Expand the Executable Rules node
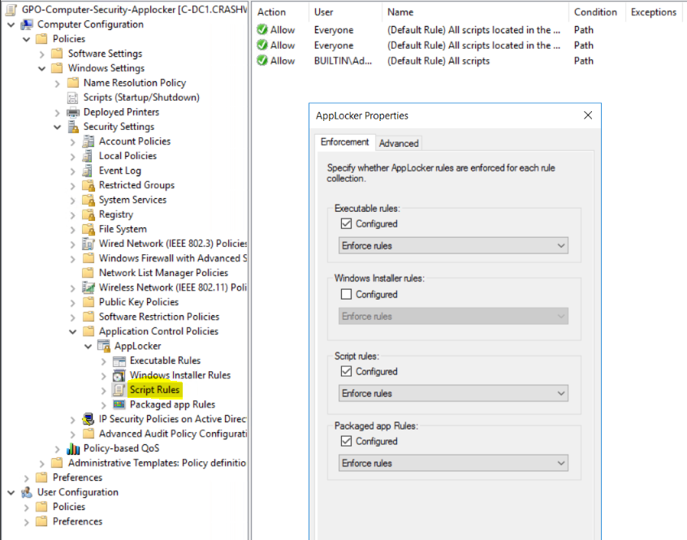Image resolution: width=687 pixels, height=540 pixels. pos(103,361)
